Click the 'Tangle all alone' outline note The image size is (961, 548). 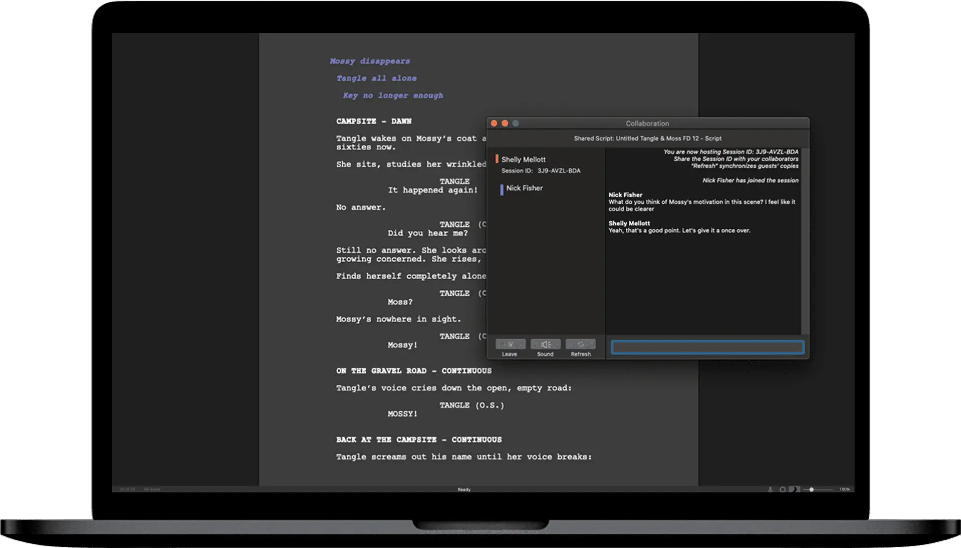click(x=377, y=78)
